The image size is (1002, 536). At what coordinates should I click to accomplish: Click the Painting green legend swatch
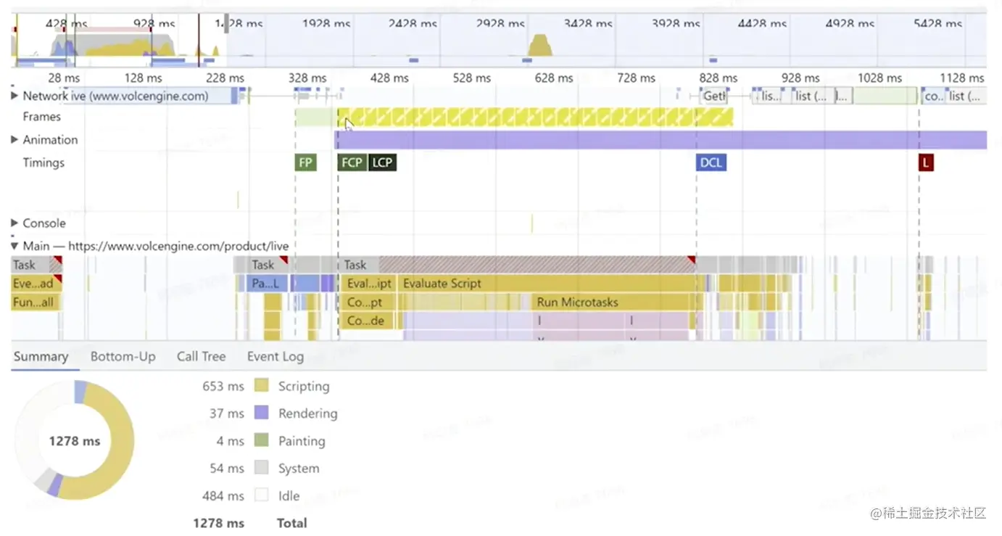(262, 440)
